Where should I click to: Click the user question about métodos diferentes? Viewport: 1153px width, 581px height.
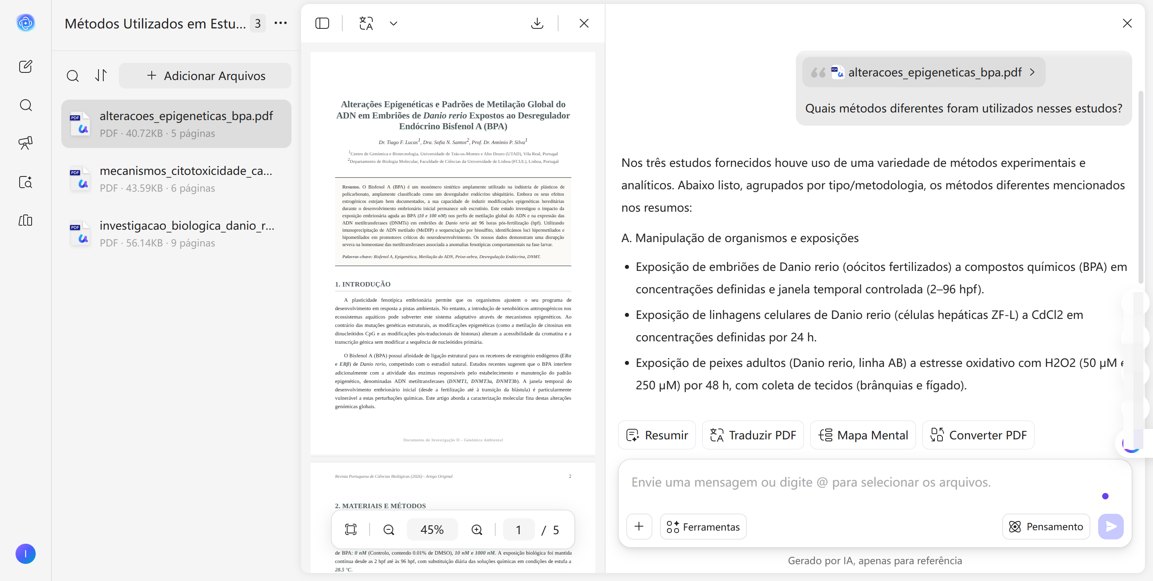coord(964,108)
